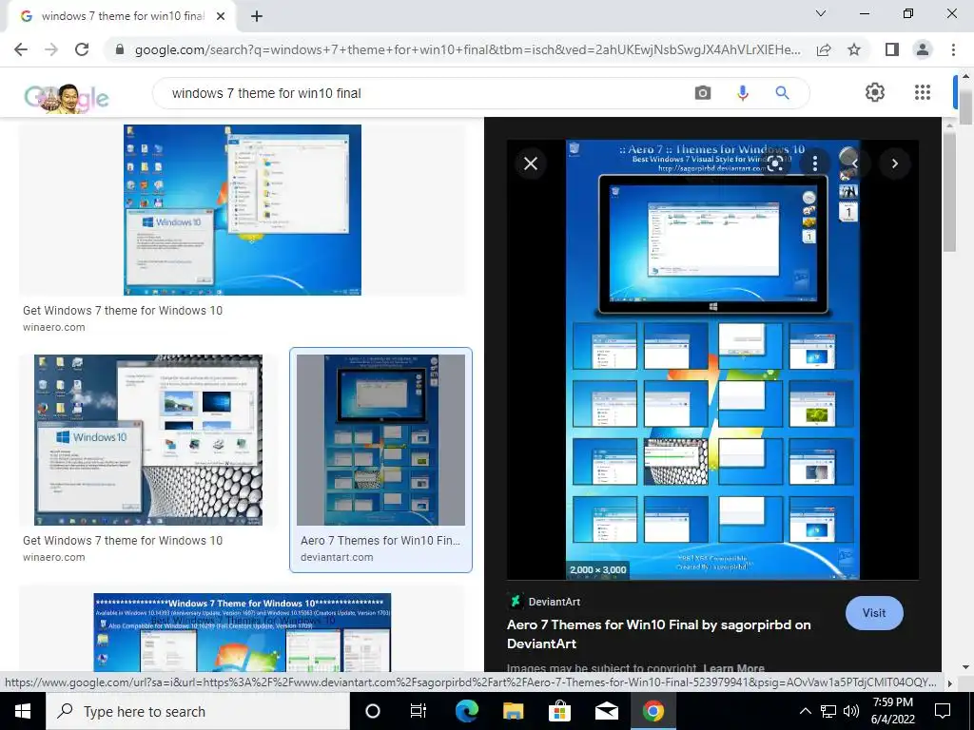
Task: Submit search with magnifier icon
Action: pyautogui.click(x=782, y=93)
